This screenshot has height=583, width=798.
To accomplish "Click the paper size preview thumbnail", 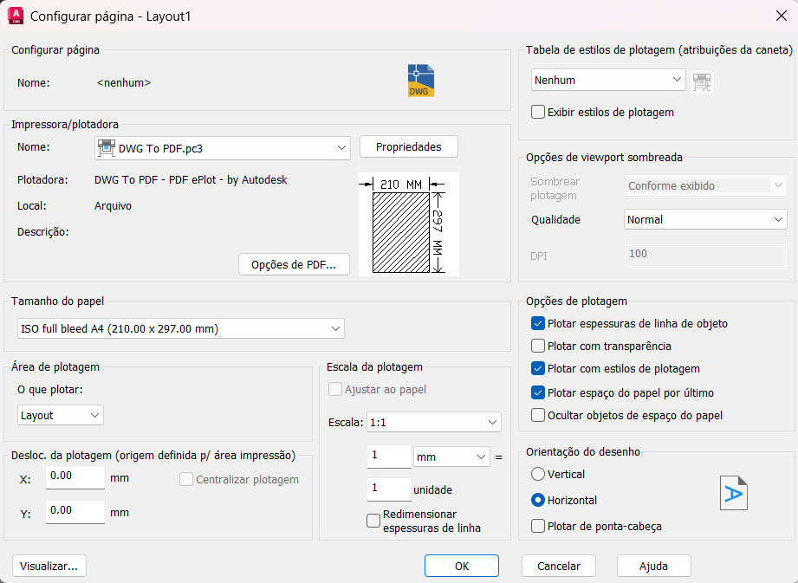I will (409, 224).
